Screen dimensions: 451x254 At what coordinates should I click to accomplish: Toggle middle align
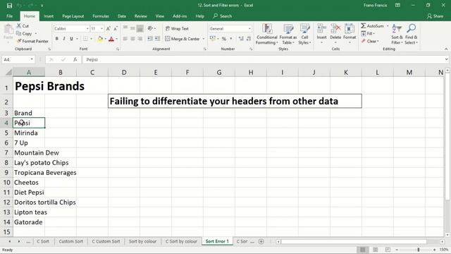pos(132,28)
